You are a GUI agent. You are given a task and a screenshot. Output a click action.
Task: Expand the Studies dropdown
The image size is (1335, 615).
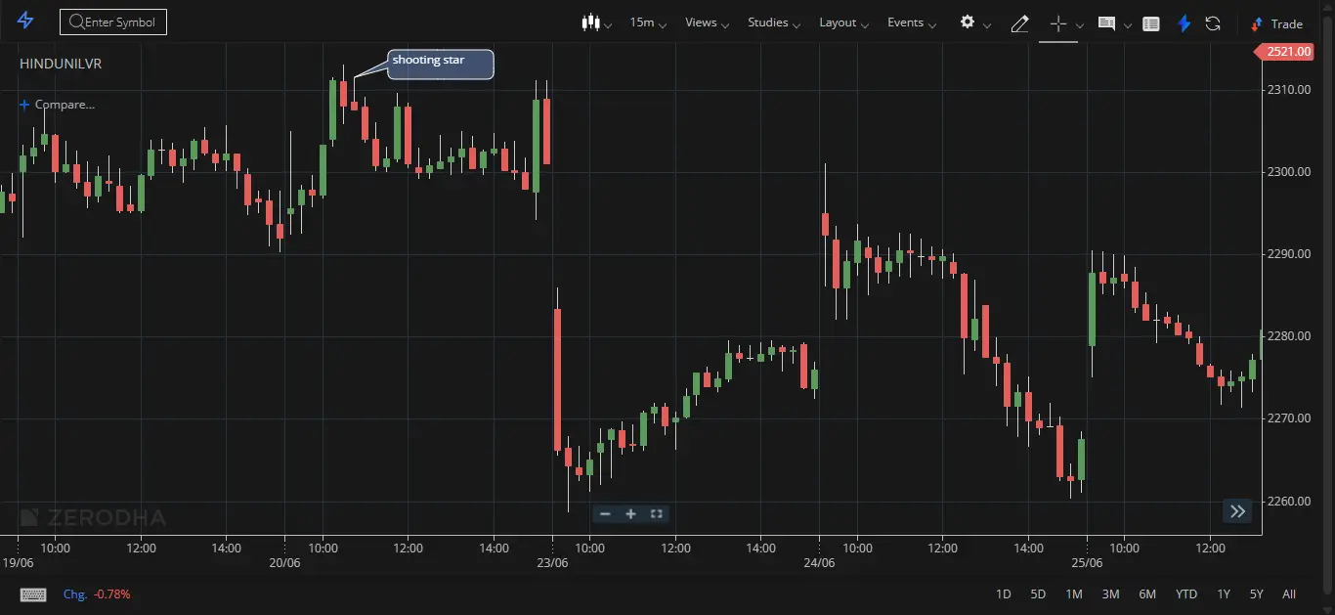(x=774, y=22)
